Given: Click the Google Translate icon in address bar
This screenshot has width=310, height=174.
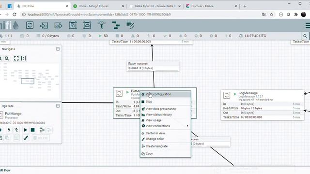Looking at the screenshot, I should (263, 14).
